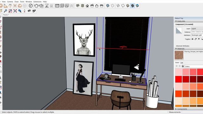The width and height of the screenshot is (203, 114).
Task: Switch to Iso view
Action: [78, 6]
